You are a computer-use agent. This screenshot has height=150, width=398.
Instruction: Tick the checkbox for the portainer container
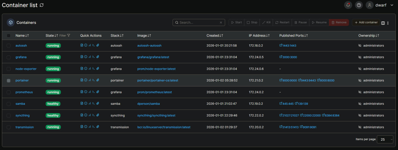[x=9, y=81]
